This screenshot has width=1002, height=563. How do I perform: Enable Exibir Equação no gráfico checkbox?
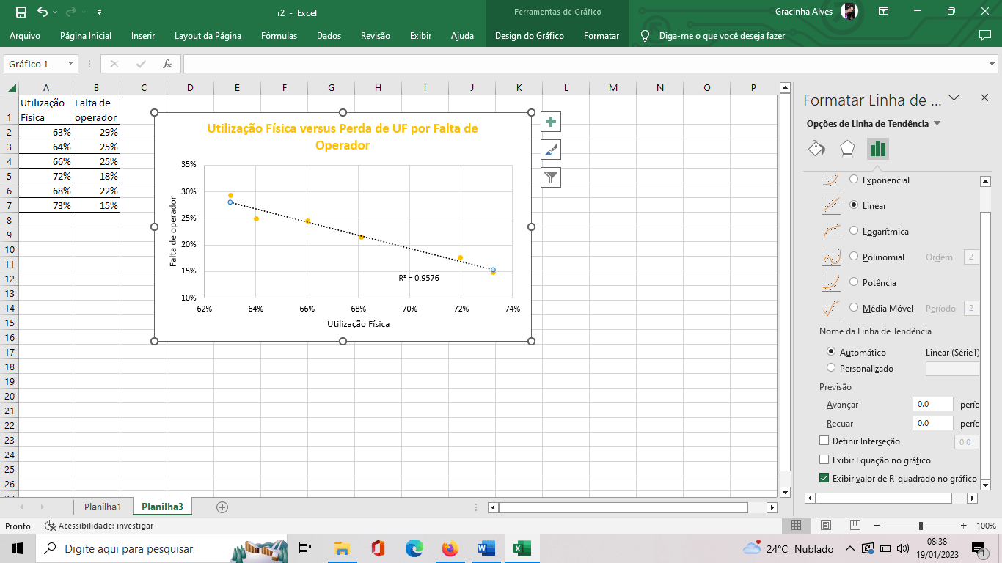pos(824,460)
